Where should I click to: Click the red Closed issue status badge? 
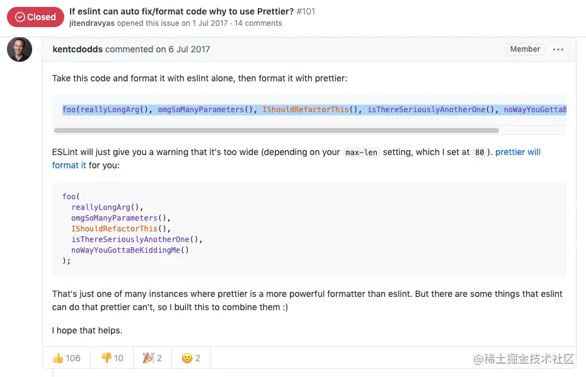tap(35, 17)
